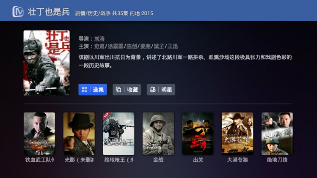Open the 大漠苍狼 show poster

237,134
